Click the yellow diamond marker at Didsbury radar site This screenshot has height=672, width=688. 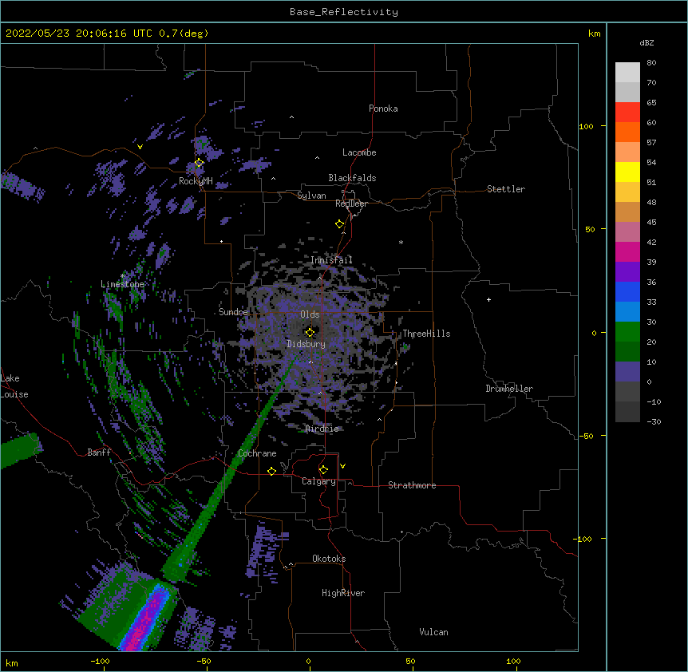tap(310, 333)
